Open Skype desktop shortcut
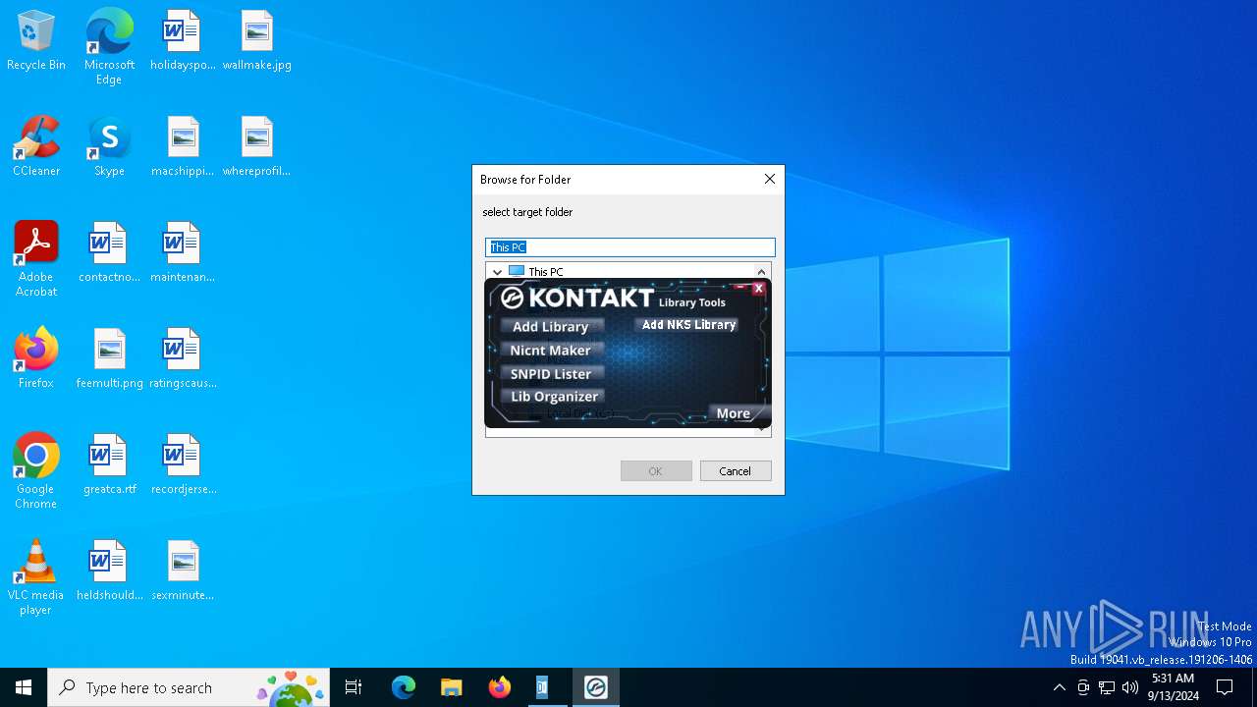 click(x=109, y=146)
